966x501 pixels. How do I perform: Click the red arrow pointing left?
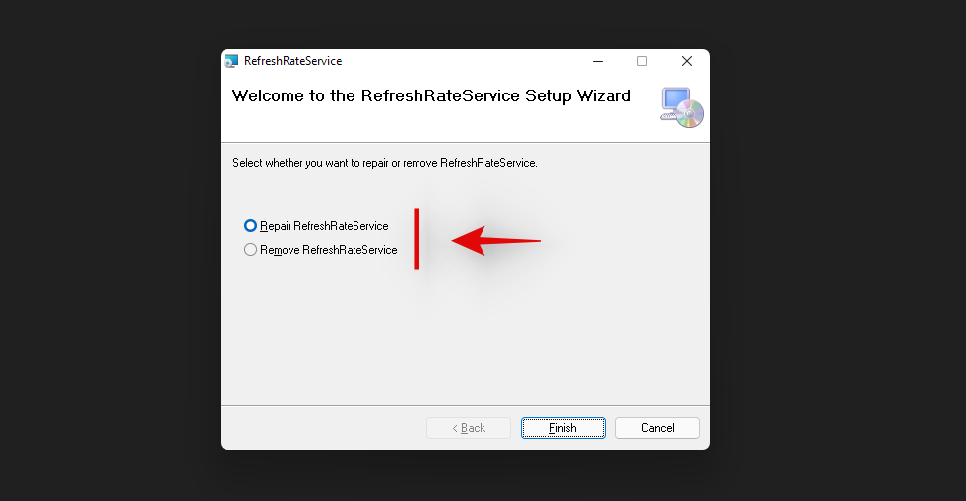495,240
